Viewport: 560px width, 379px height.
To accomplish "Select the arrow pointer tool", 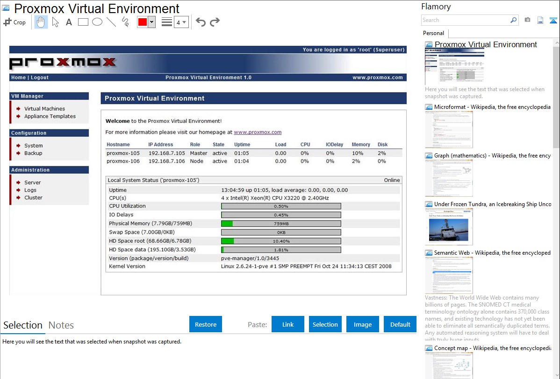I will click(x=55, y=22).
